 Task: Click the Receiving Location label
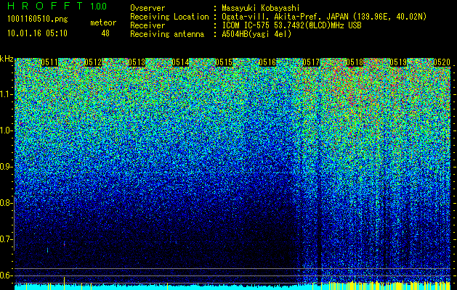[x=169, y=17]
